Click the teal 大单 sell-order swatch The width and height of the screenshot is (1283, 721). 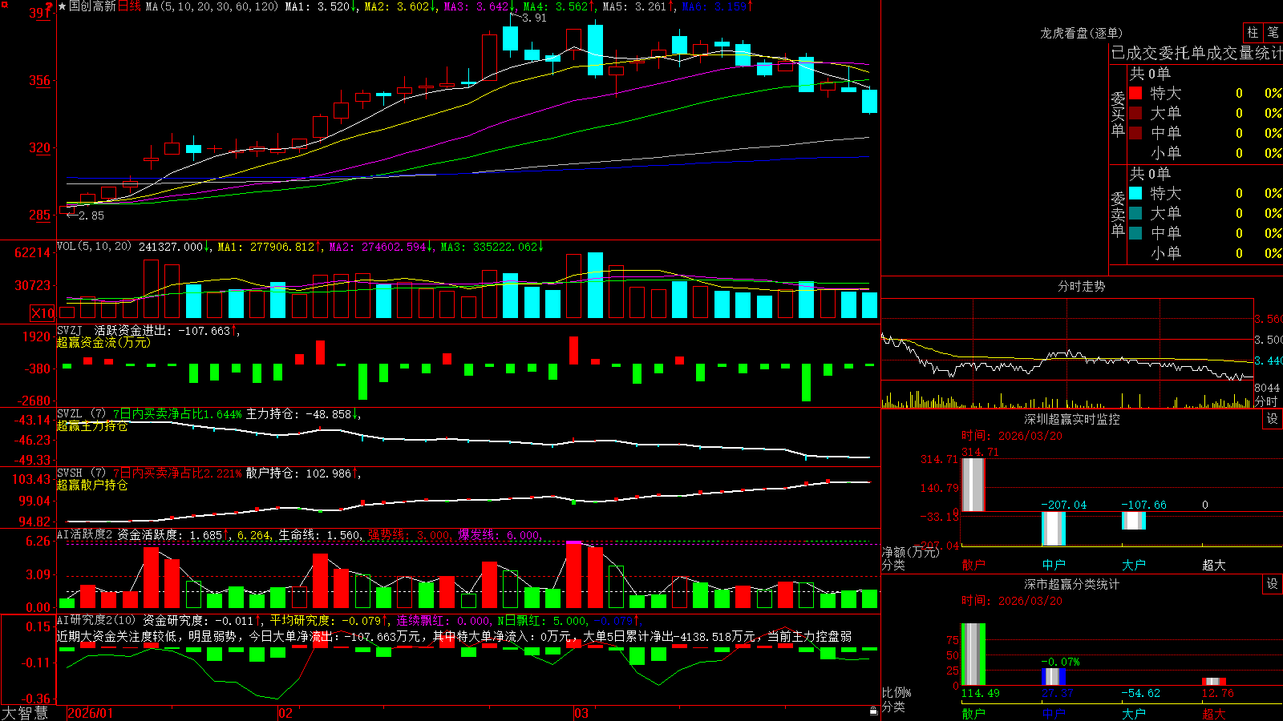(1135, 213)
